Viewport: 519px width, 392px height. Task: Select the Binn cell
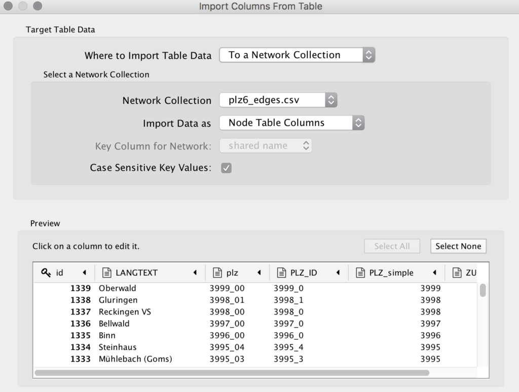tap(107, 335)
